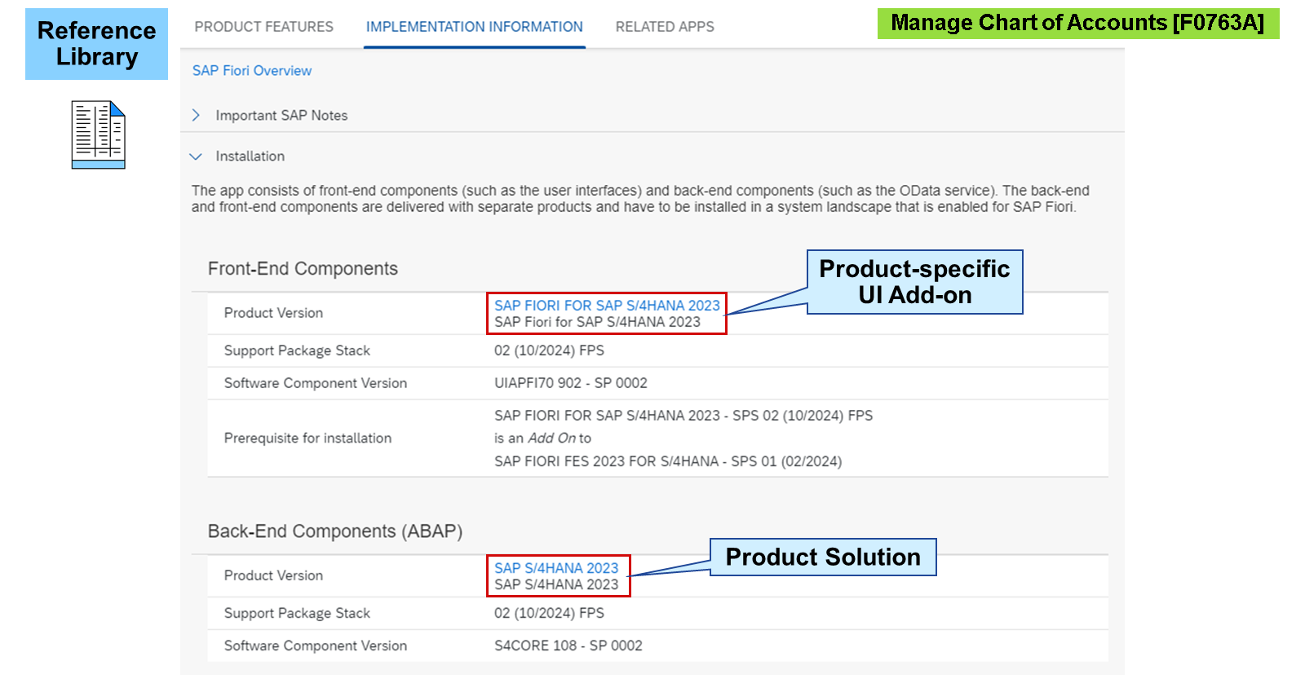This screenshot has width=1305, height=683.
Task: Switch to the Product Features tab
Action: pos(263,27)
